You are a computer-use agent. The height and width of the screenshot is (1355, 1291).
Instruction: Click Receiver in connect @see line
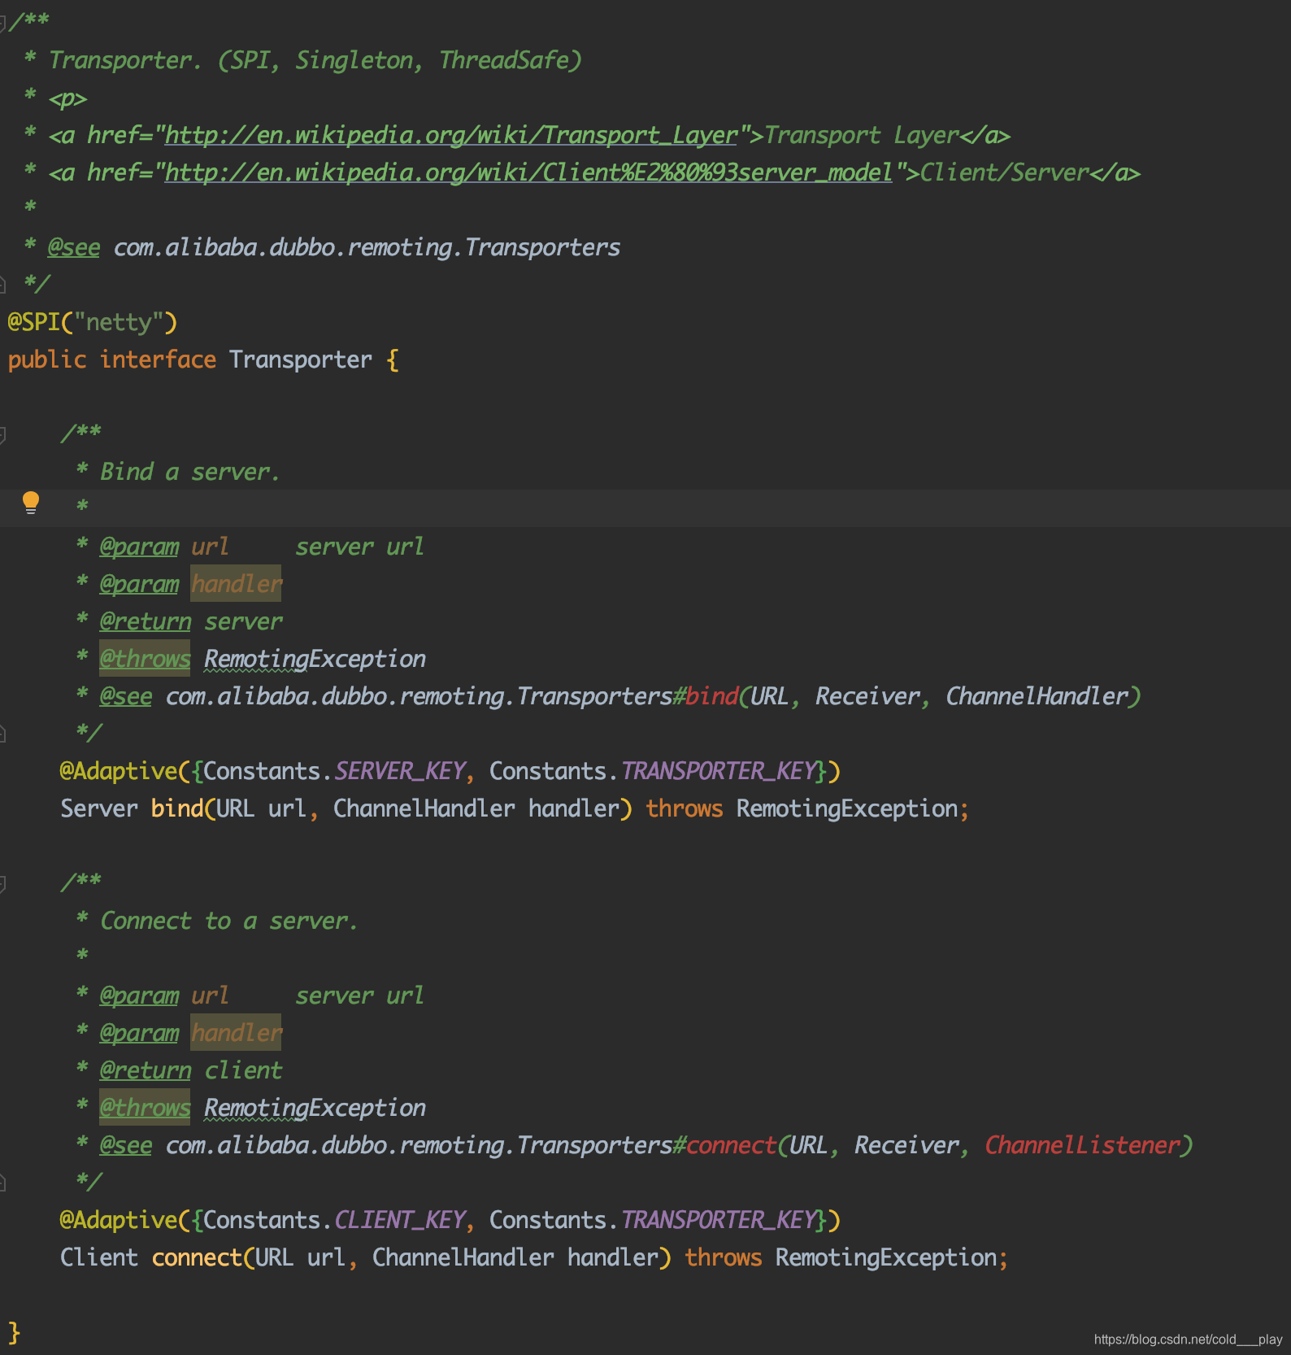(906, 1145)
